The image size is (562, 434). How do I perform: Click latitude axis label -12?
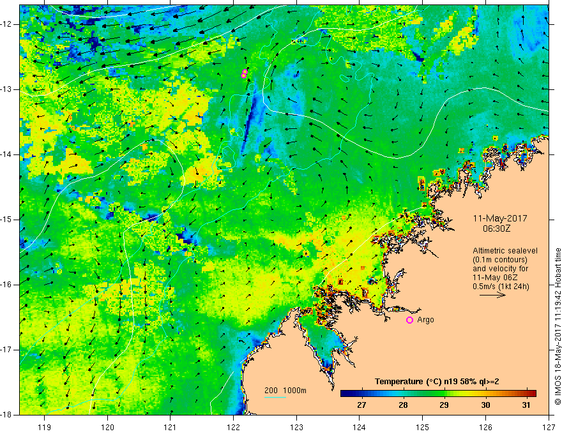click(7, 24)
